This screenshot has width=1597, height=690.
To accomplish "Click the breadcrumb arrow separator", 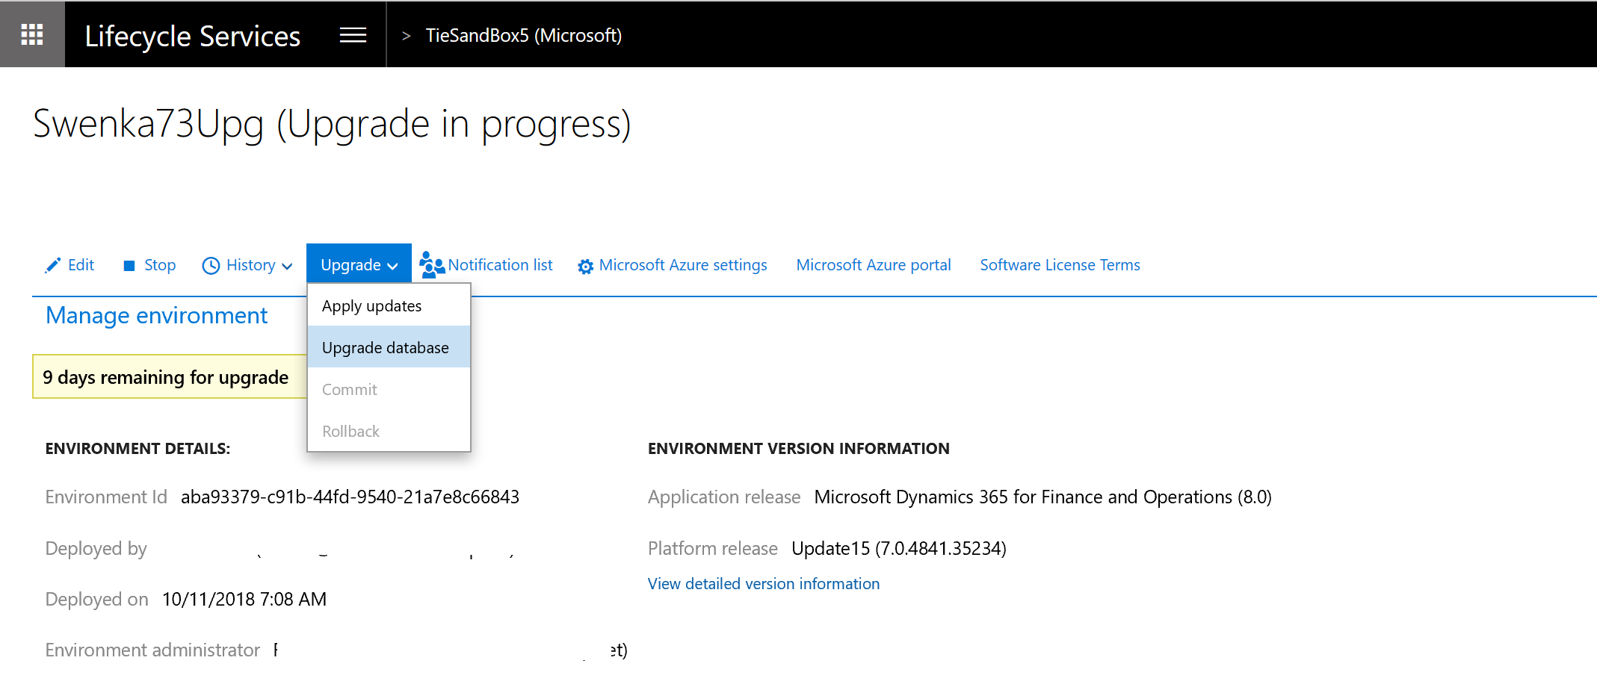I will 407,36.
